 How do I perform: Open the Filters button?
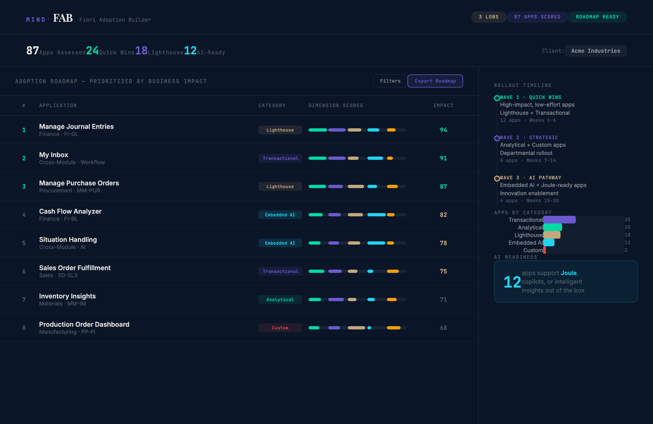(390, 81)
